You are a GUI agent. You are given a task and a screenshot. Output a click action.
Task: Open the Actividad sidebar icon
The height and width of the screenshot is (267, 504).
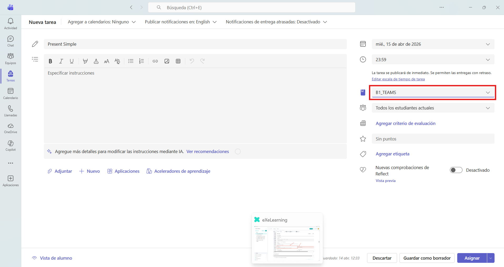(x=11, y=24)
